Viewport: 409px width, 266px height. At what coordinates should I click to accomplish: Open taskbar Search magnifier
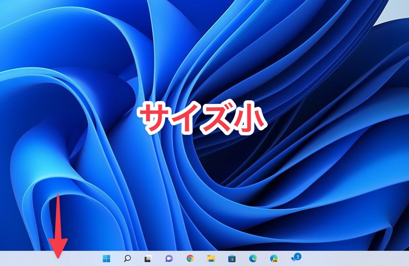tap(127, 258)
